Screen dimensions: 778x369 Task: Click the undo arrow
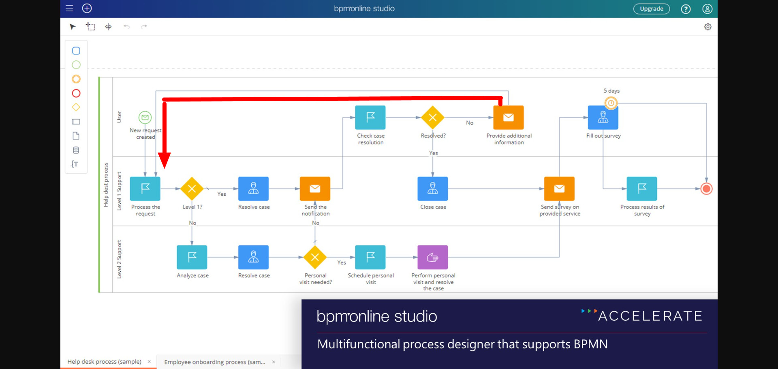(x=126, y=27)
